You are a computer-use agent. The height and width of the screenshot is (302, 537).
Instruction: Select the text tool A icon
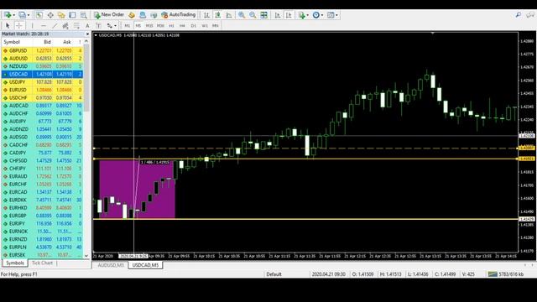[87, 26]
